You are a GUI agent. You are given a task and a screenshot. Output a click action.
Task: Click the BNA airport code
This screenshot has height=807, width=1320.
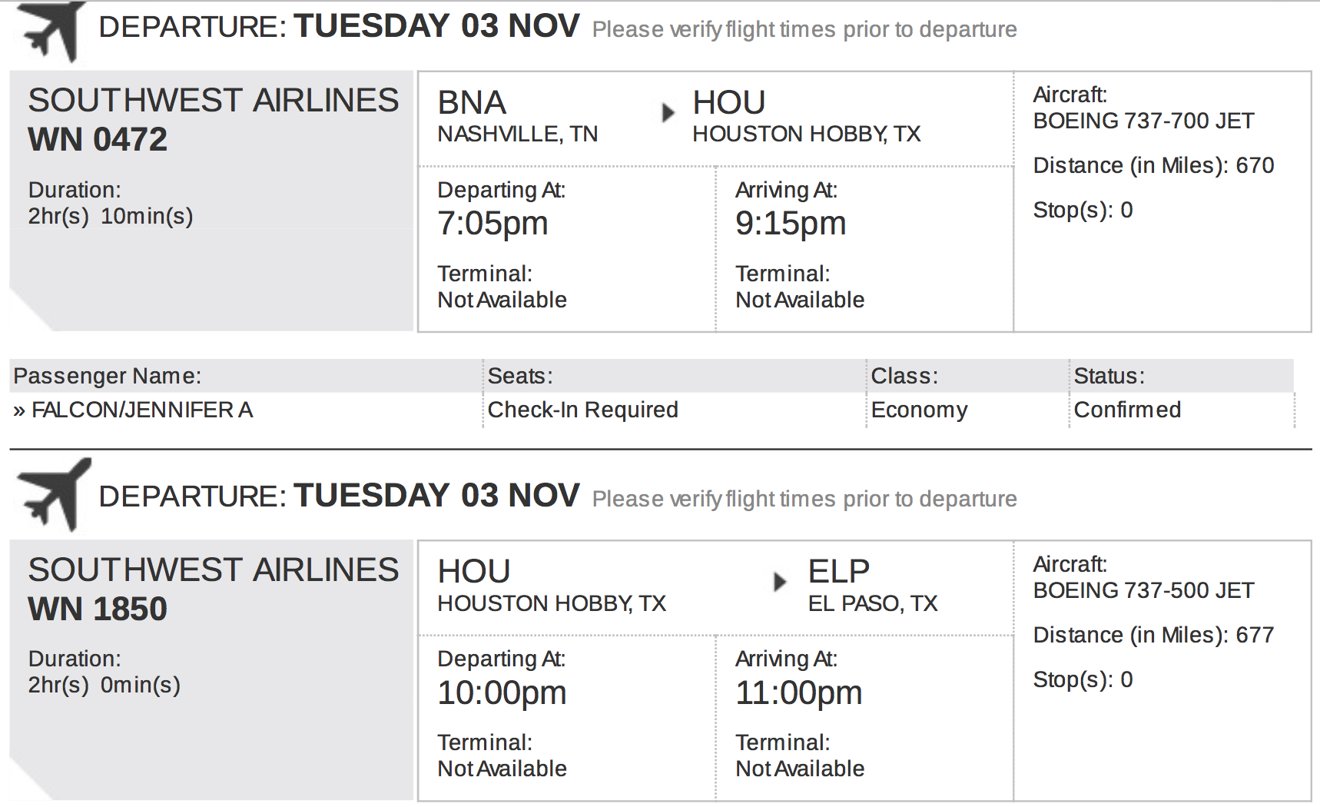[472, 103]
